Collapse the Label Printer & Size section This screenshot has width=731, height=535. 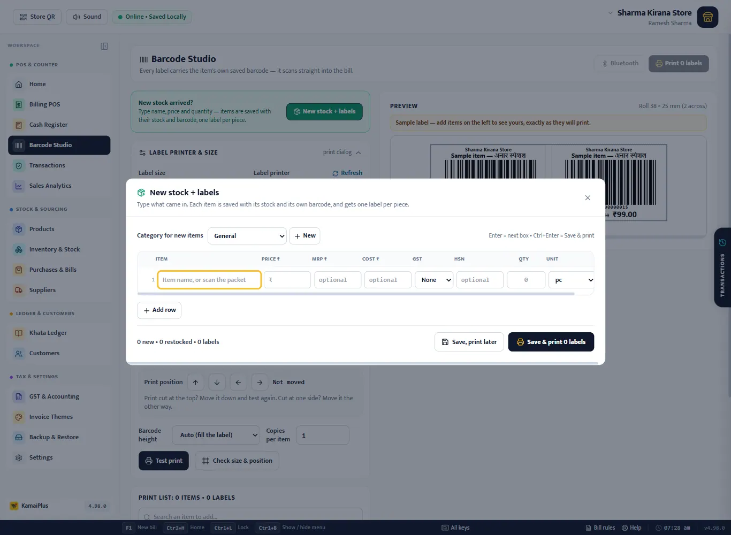358,152
